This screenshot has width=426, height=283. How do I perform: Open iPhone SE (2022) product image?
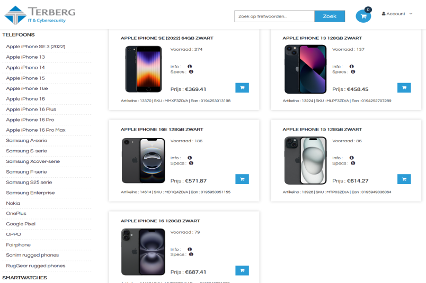tap(144, 69)
